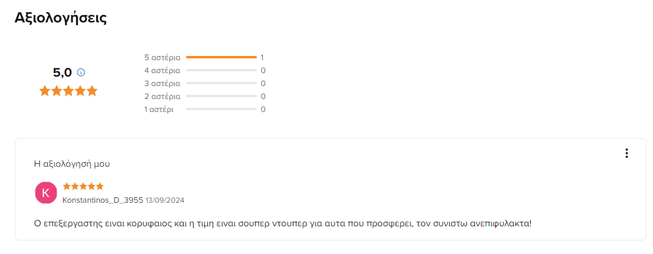The image size is (653, 254).
Task: Click the grey 1-star progress bar
Action: tap(221, 110)
